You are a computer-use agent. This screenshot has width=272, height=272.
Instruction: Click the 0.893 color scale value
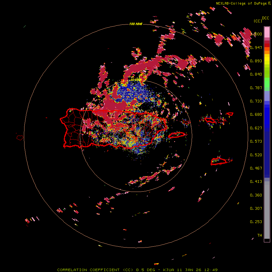256,61
